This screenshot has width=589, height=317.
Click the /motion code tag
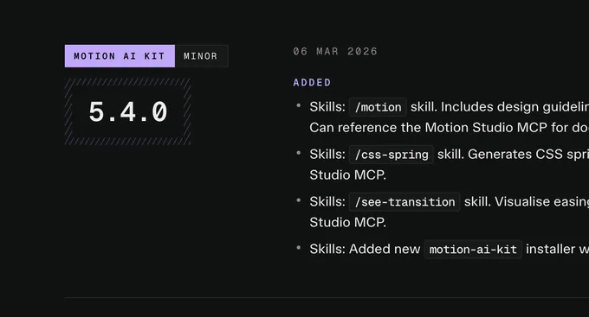point(378,107)
